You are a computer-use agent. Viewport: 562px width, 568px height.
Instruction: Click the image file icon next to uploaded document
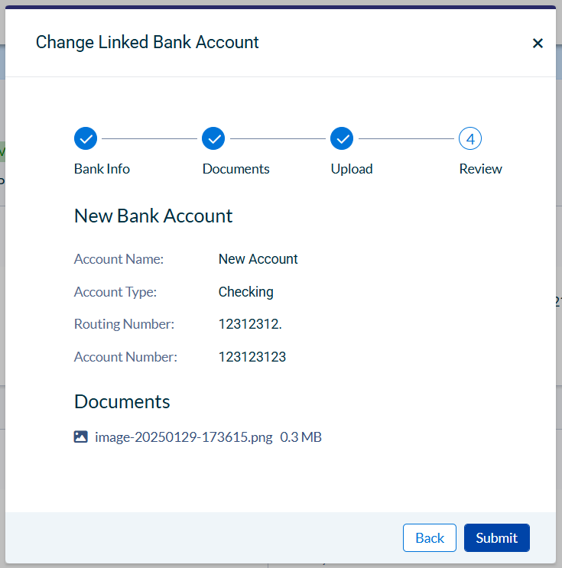tap(81, 437)
